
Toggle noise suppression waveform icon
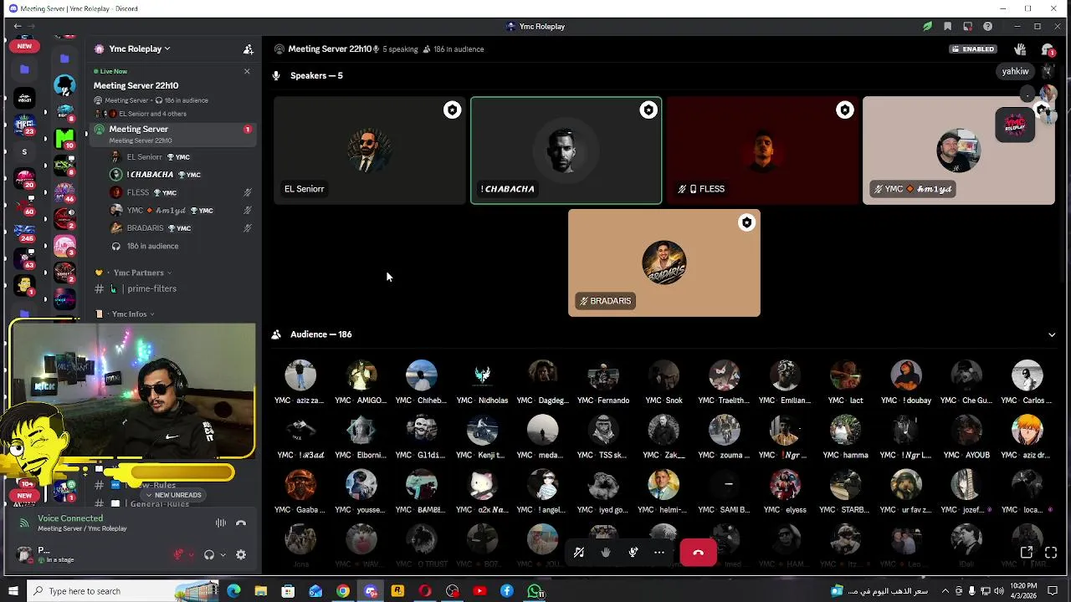pos(221,523)
